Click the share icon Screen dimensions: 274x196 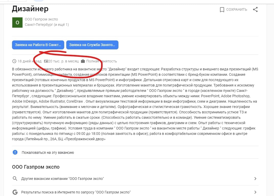(x=255, y=9)
